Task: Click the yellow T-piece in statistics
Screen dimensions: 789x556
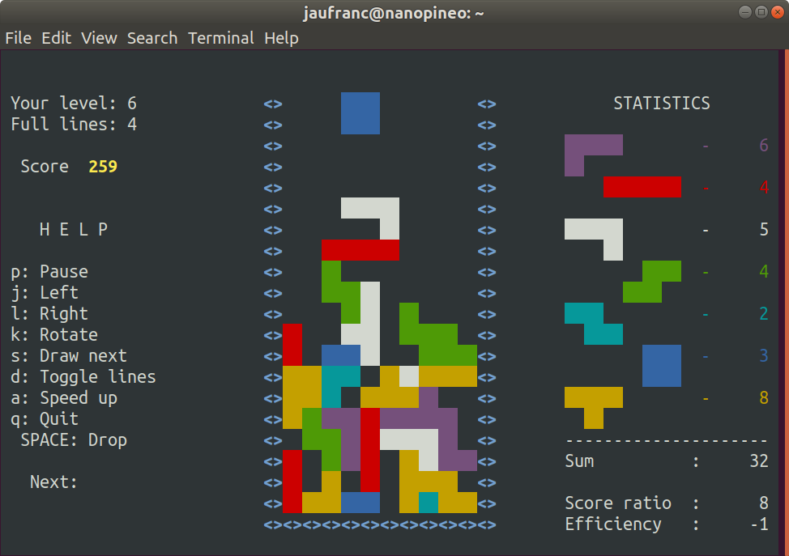Action: pos(594,398)
